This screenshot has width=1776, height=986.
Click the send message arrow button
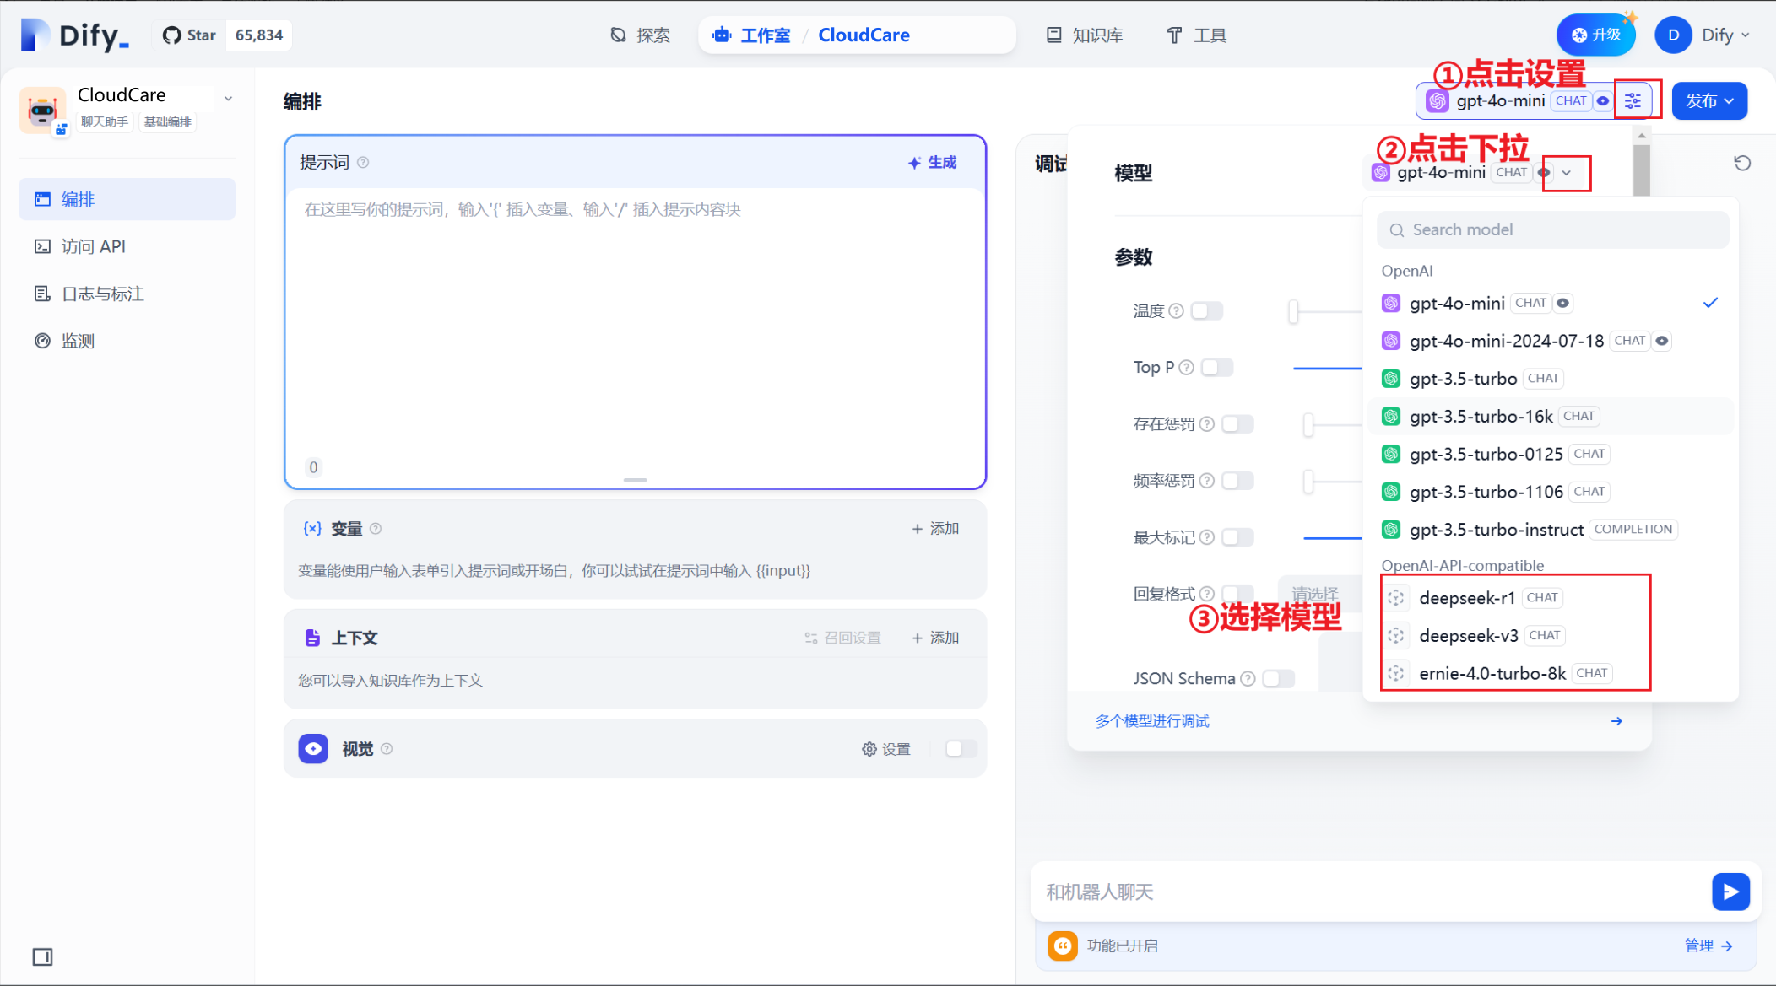1730,892
